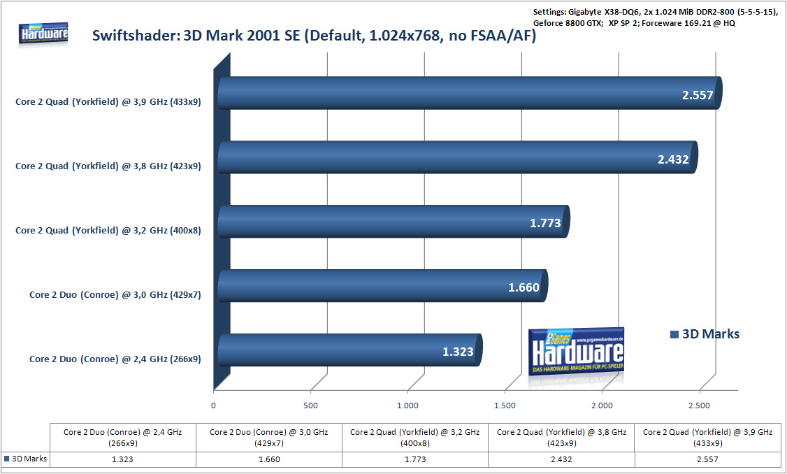This screenshot has height=474, width=787.
Task: Click the '1.000' tick on the horizontal axis
Action: pyautogui.click(x=407, y=405)
